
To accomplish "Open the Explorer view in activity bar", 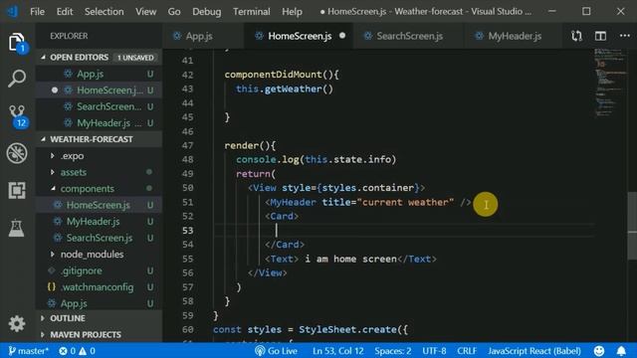I will pyautogui.click(x=17, y=42).
